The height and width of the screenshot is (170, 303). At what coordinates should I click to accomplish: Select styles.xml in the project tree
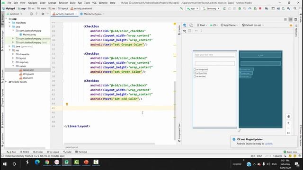pos(28,78)
